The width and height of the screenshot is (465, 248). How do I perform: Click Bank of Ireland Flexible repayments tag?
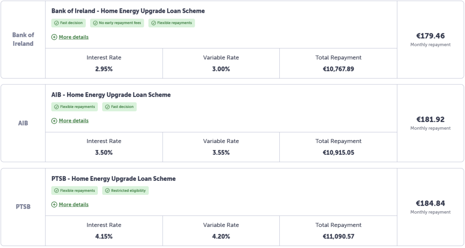pyautogui.click(x=172, y=23)
